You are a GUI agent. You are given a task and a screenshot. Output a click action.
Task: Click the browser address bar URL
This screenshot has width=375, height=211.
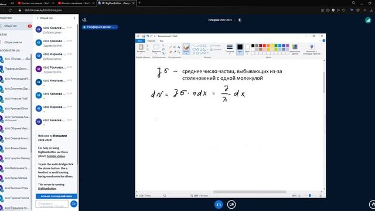click(43, 11)
